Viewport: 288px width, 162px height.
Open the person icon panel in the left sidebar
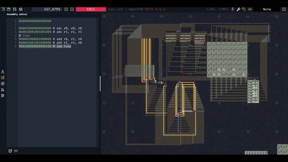pos(3,72)
